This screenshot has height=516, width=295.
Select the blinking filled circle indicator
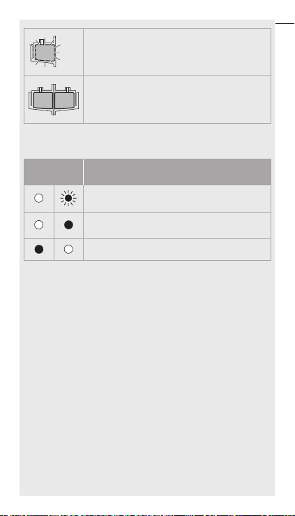pyautogui.click(x=68, y=198)
